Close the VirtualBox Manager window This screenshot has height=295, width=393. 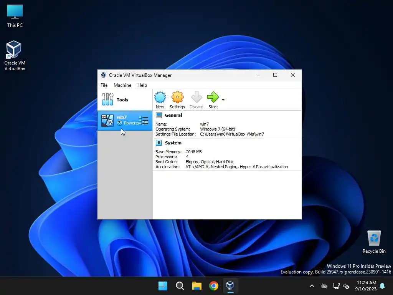tap(293, 75)
